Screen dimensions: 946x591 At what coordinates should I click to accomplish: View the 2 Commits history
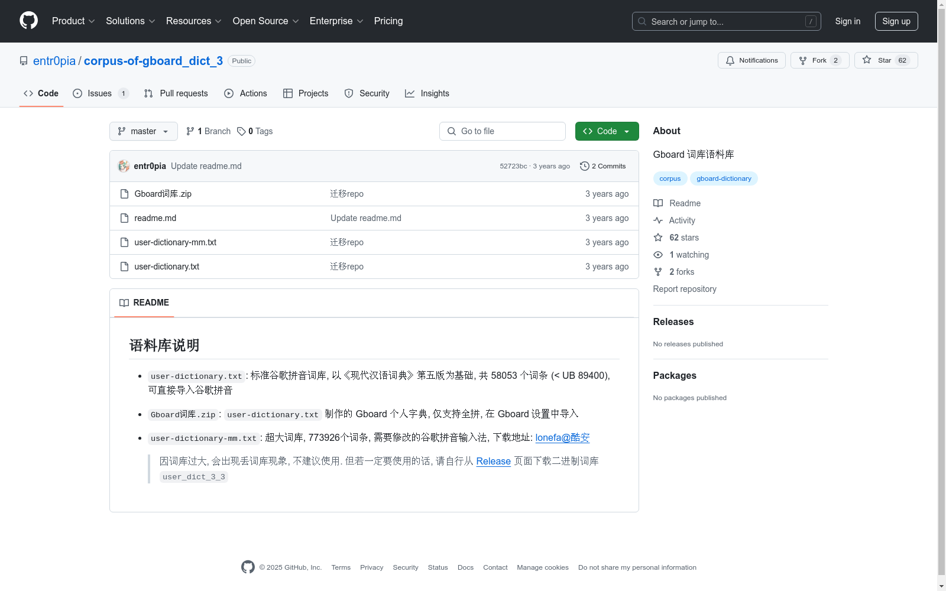click(602, 166)
